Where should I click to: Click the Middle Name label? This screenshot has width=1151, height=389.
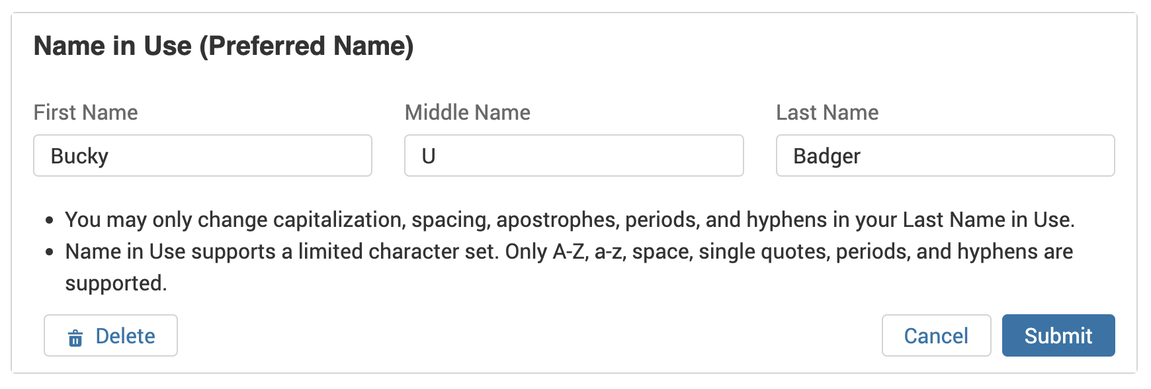[x=468, y=112]
